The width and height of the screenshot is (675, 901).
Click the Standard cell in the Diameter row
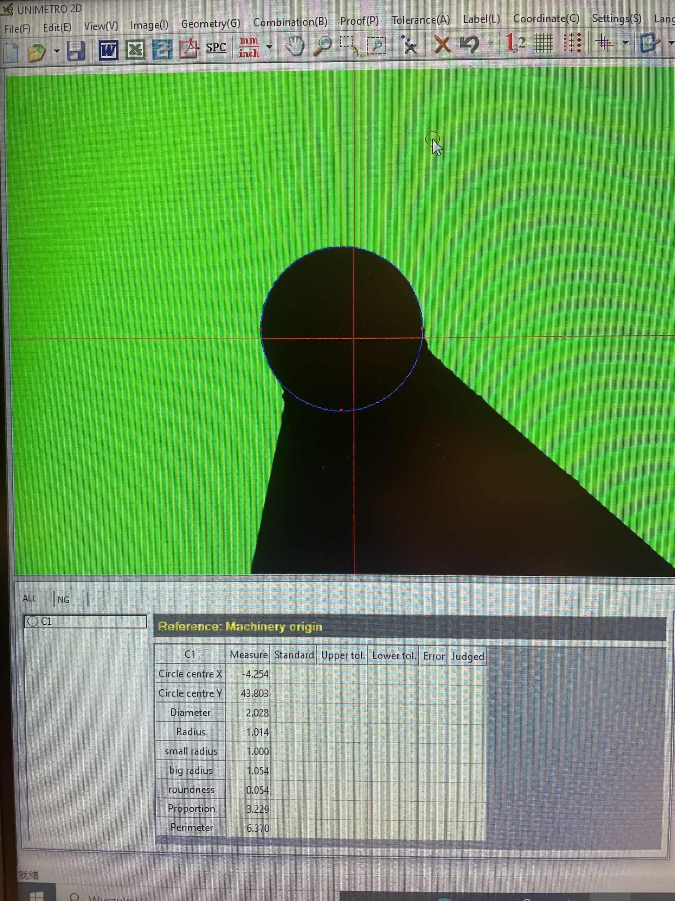[x=294, y=713]
